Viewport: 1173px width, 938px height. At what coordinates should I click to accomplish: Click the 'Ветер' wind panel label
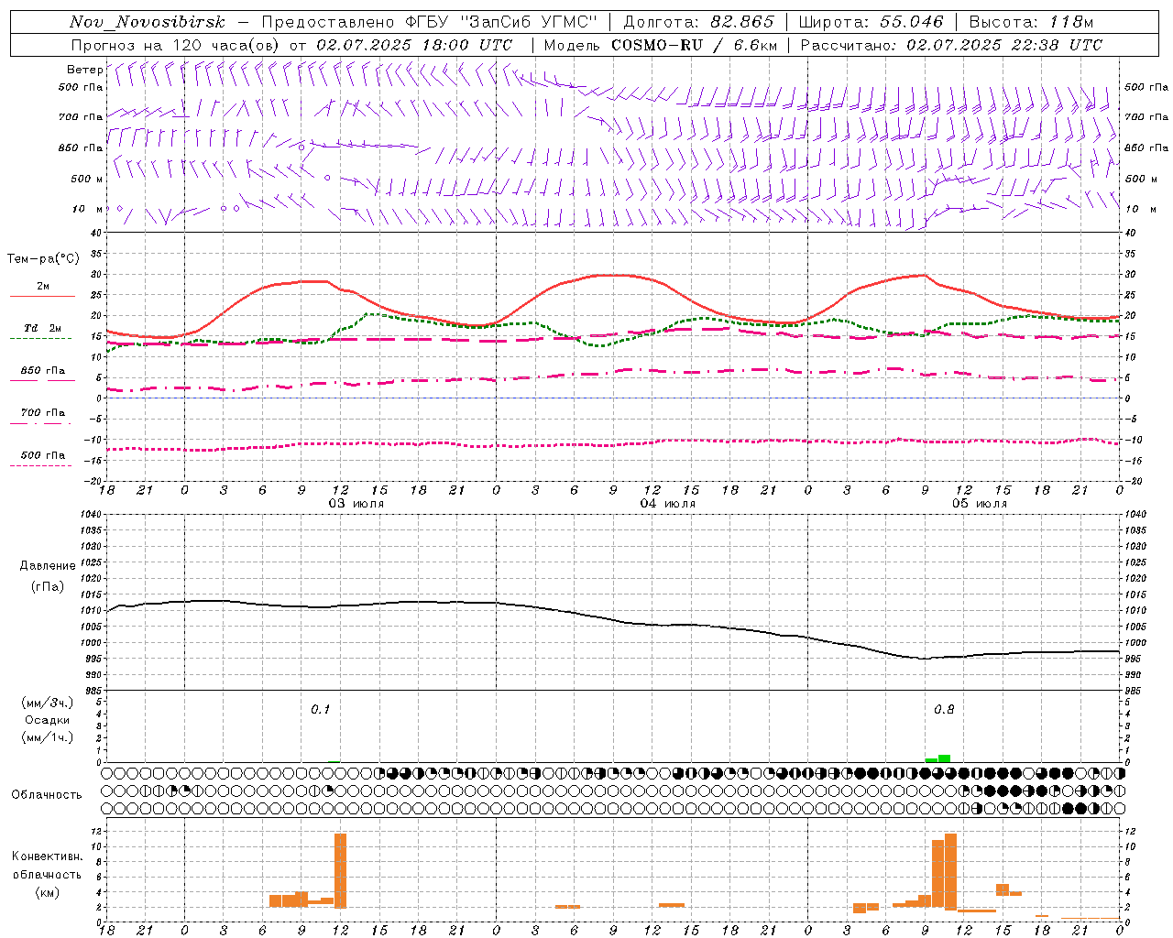pos(84,70)
